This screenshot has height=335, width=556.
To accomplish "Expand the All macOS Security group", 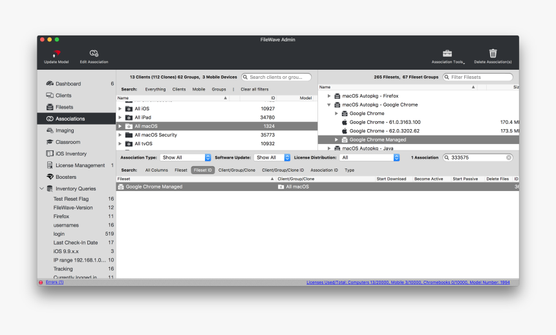I will [x=120, y=135].
